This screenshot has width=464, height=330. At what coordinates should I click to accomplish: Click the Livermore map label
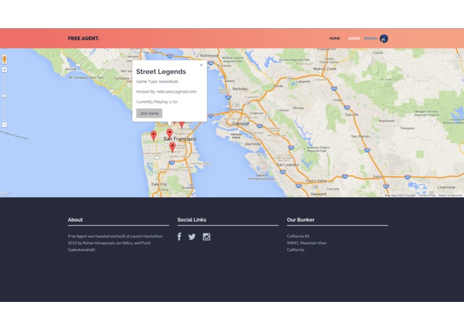(446, 187)
